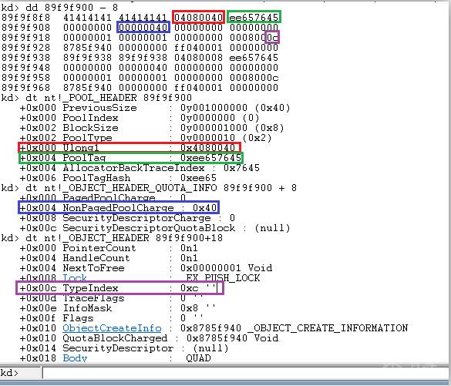Click the BlockSize field line

[x=152, y=128]
